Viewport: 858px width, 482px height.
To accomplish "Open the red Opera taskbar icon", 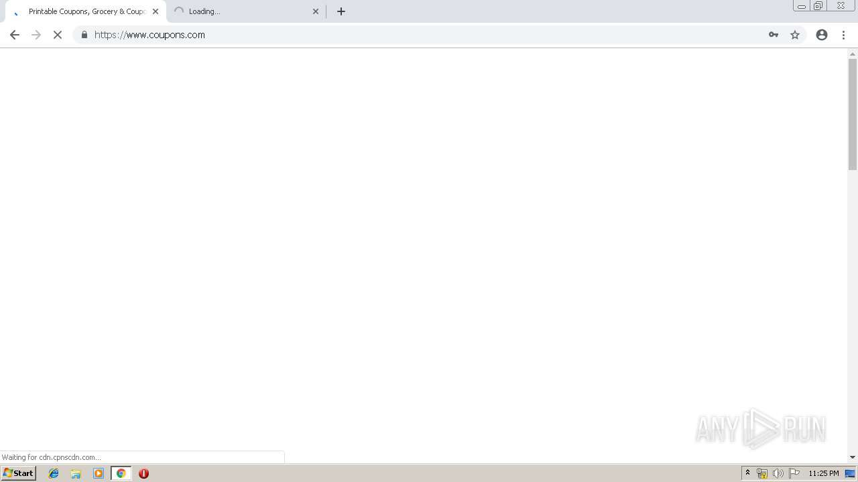I will coord(143,473).
